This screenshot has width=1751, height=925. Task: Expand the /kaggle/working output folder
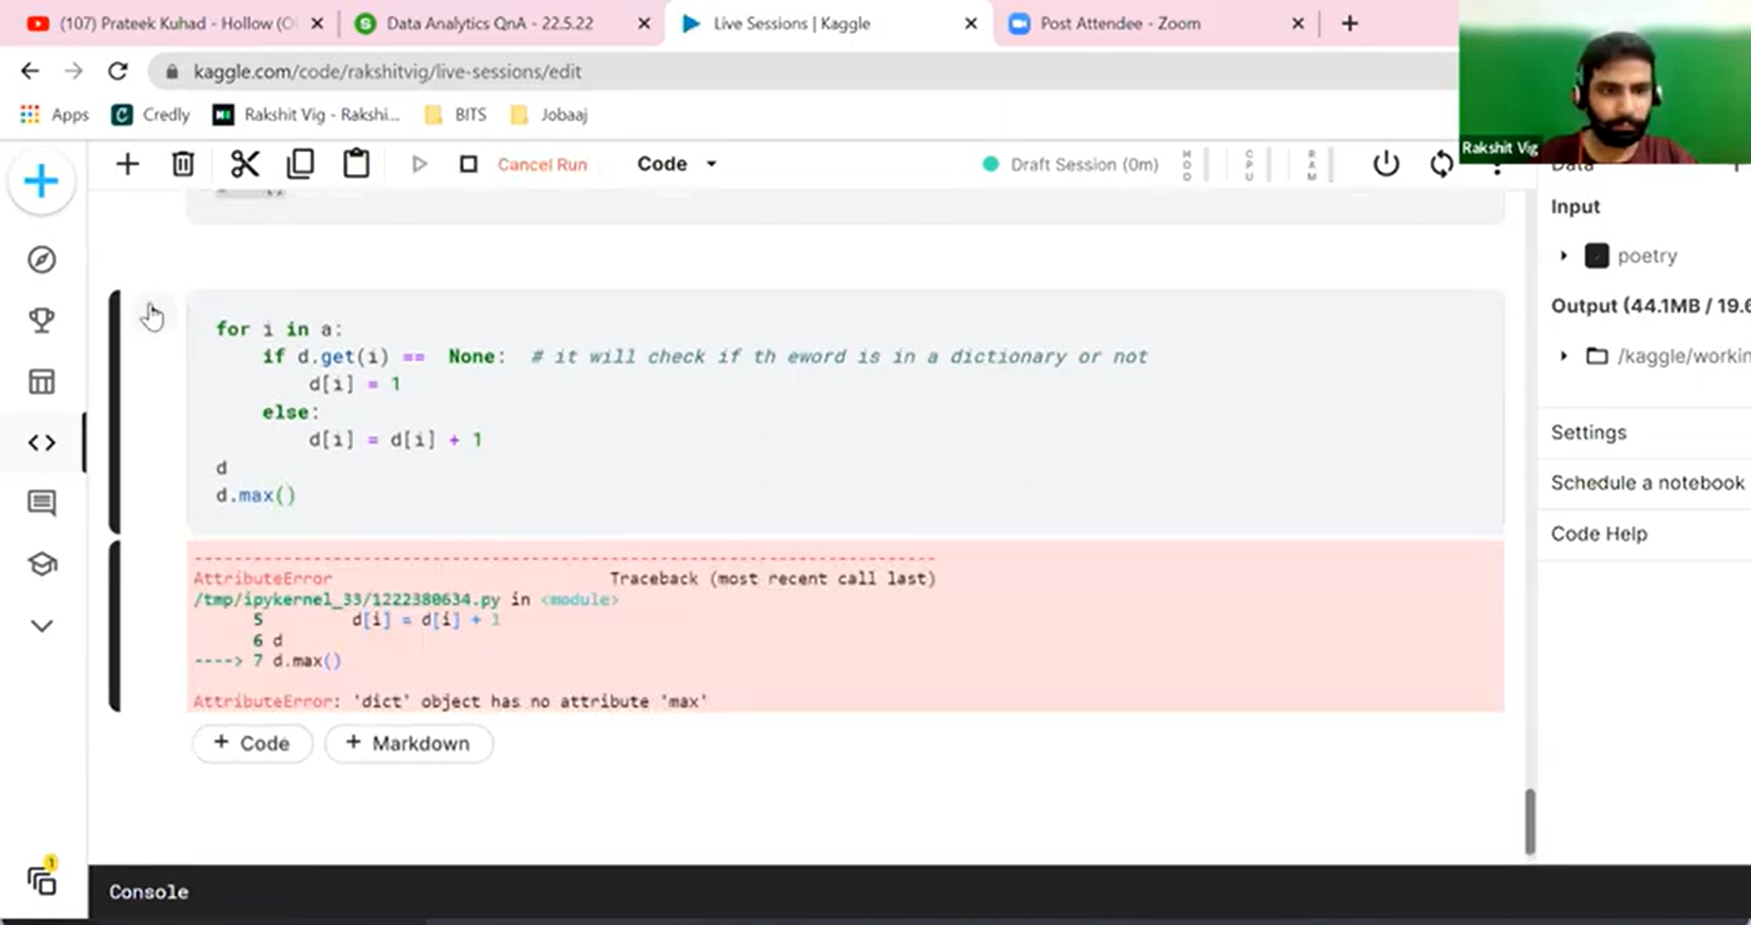point(1563,356)
